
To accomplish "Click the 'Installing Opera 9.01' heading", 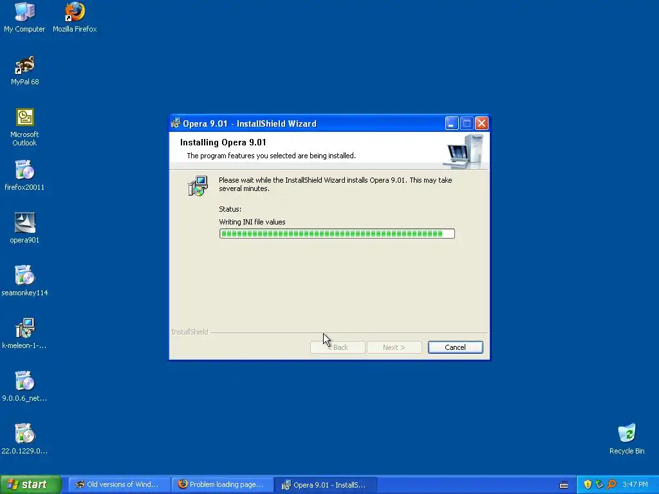I will [x=223, y=142].
